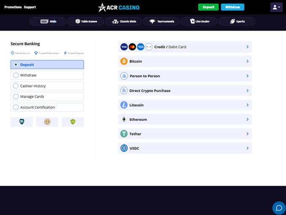
Task: Select the Manage Cards radio option
Action: click(16, 96)
